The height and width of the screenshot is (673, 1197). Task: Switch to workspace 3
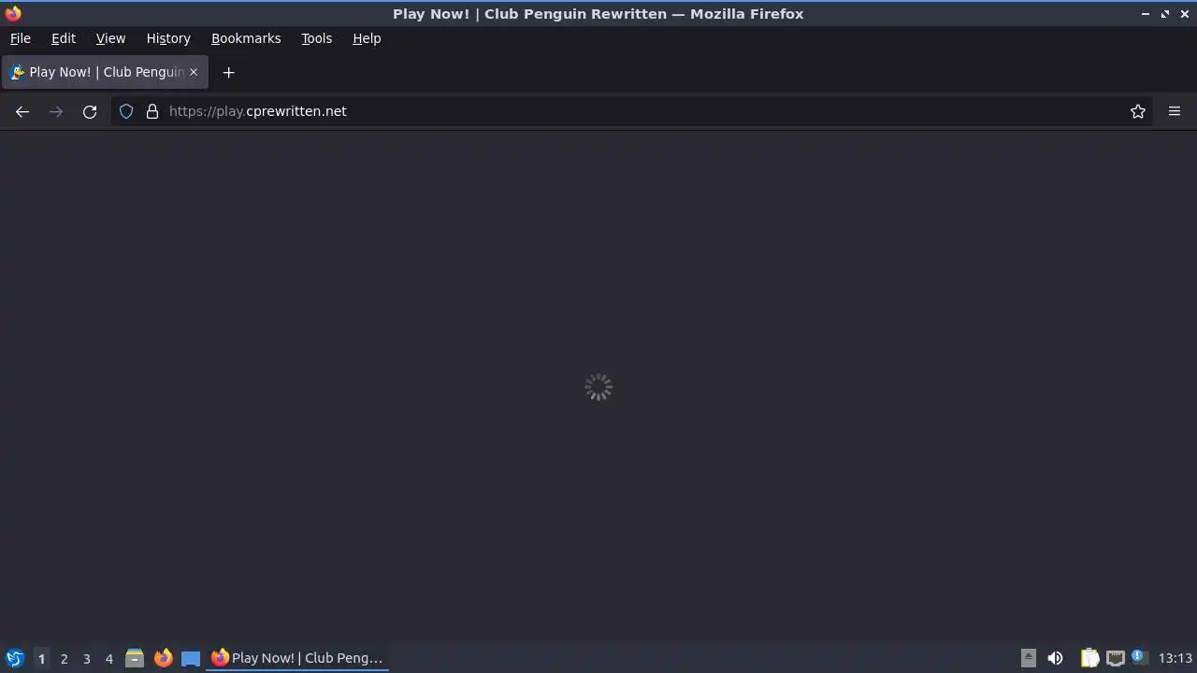[86, 658]
